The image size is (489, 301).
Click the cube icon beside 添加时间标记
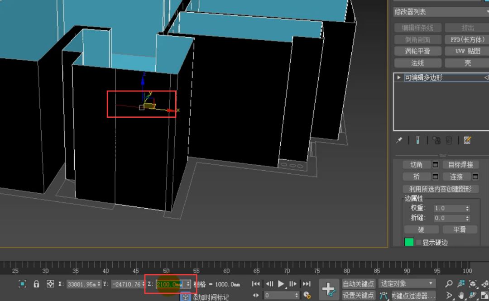[186, 297]
